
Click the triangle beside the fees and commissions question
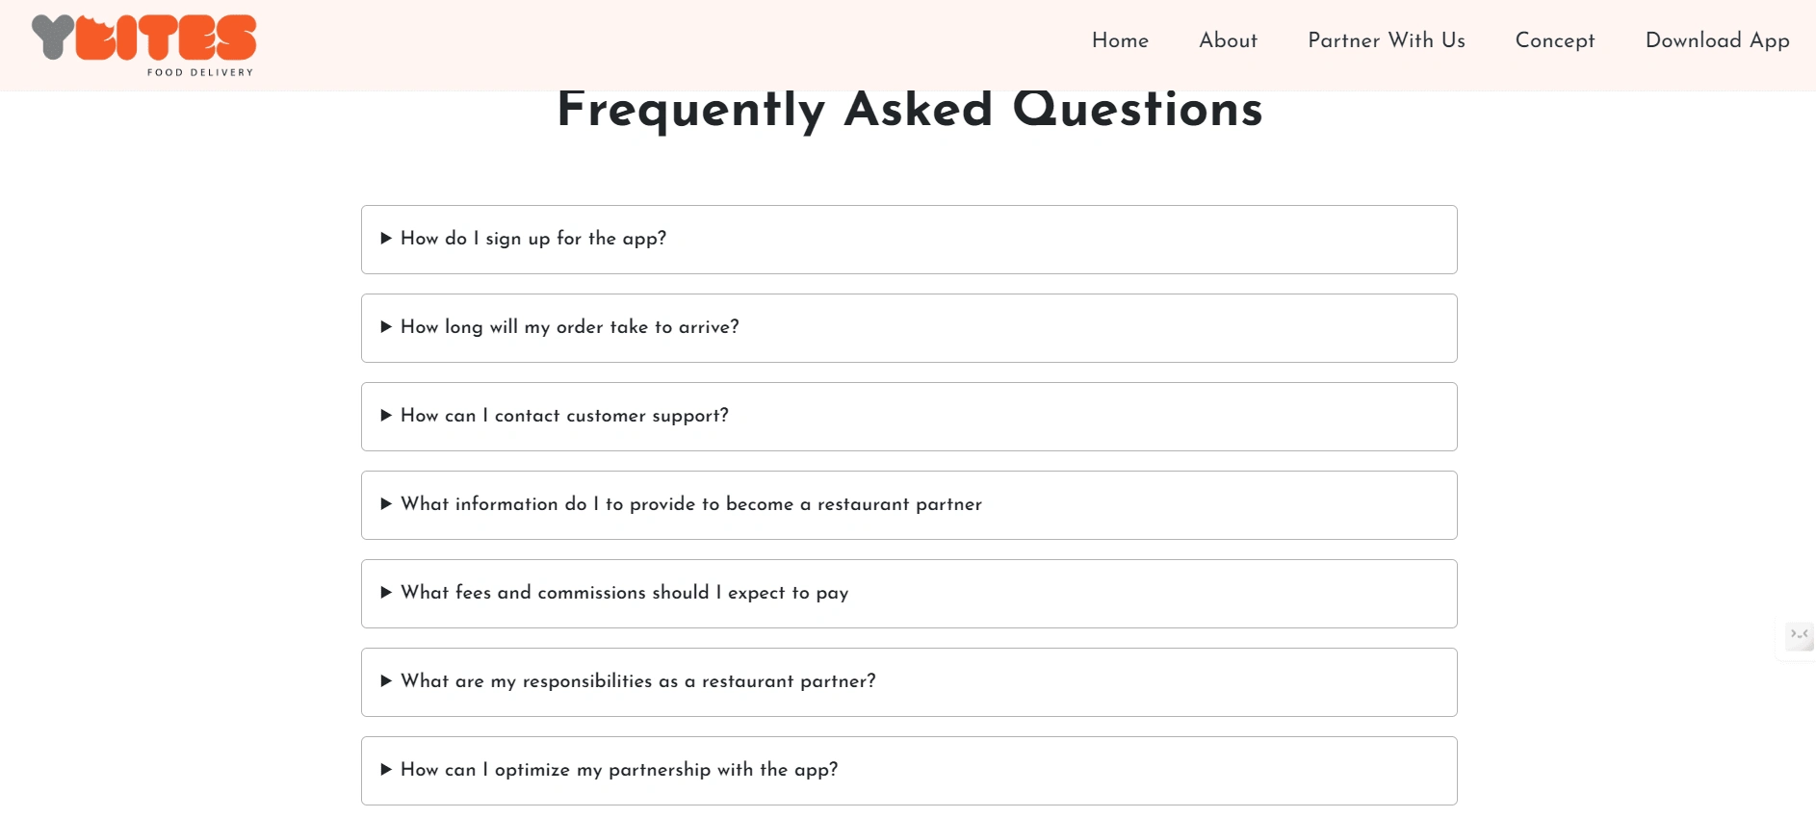tap(386, 593)
